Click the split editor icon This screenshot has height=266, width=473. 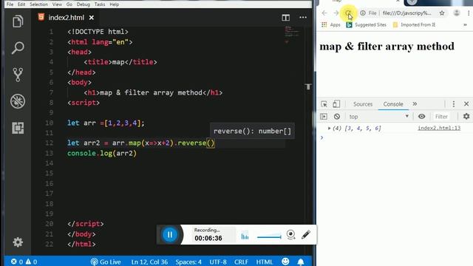coord(286,18)
